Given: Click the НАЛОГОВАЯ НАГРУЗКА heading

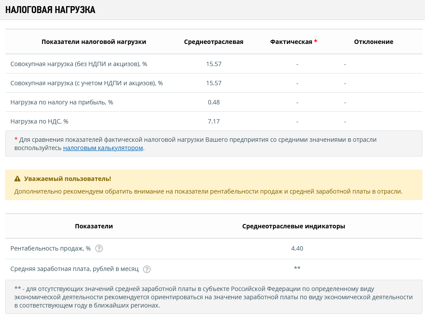Looking at the screenshot, I should 50,10.
